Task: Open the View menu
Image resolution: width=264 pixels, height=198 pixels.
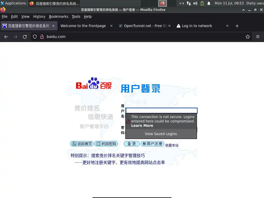Action: click(x=25, y=16)
